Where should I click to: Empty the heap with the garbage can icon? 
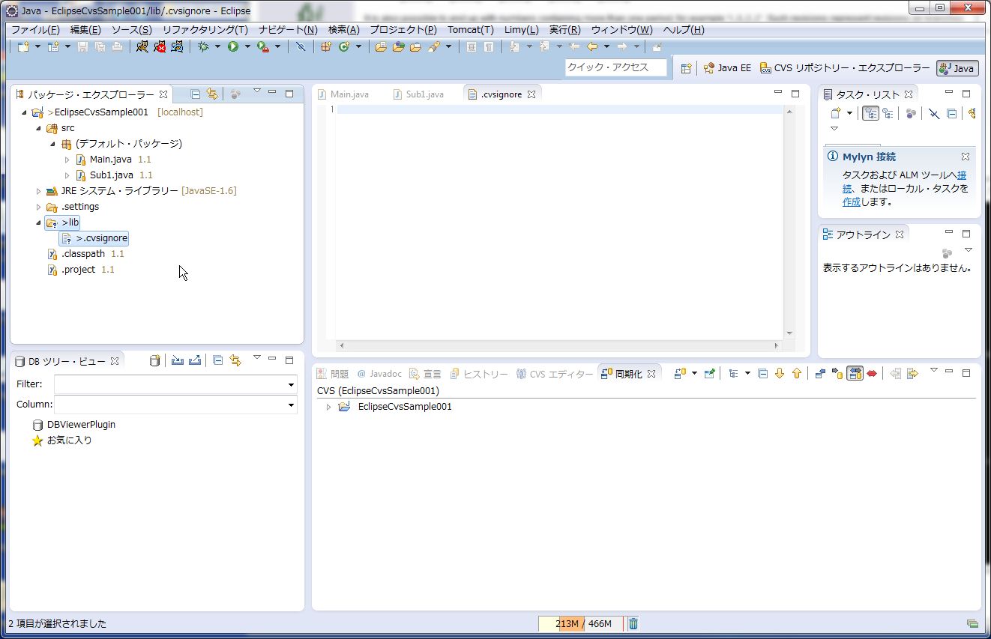633,623
